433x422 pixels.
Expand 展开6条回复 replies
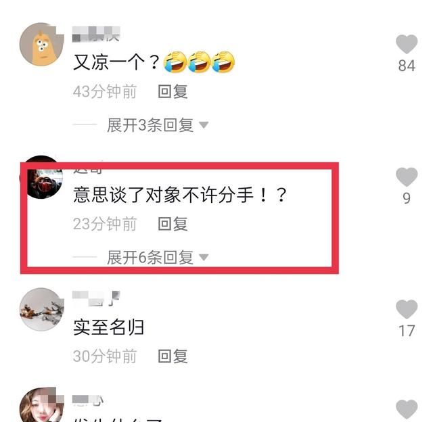tap(150, 257)
